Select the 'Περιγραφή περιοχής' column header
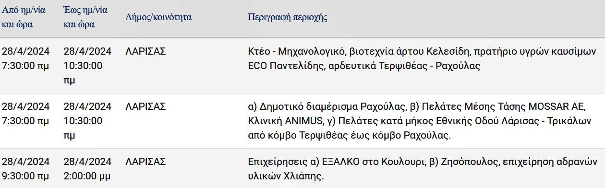The height and width of the screenshot is (188, 605). click(287, 17)
